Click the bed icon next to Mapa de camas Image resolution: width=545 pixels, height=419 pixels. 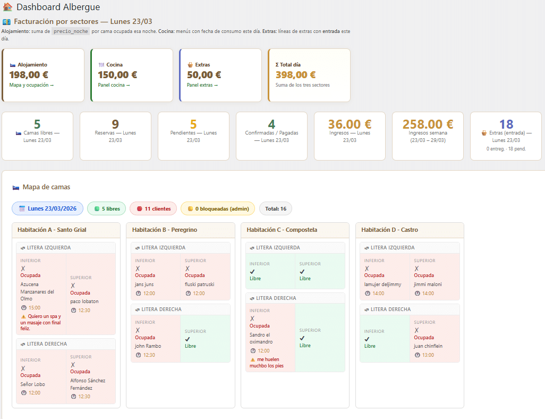[x=16, y=187]
